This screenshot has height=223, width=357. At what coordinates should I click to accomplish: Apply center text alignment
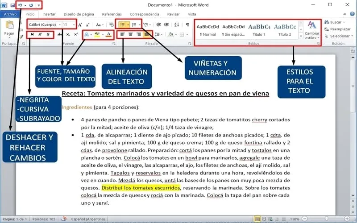(130, 34)
